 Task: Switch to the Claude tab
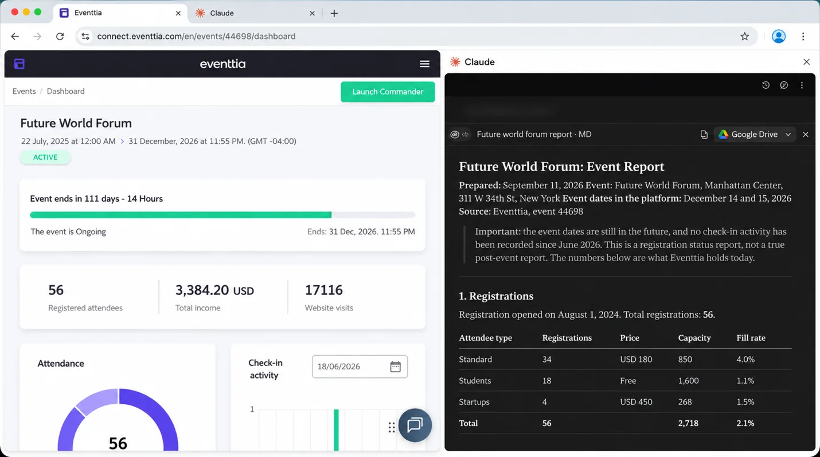tap(255, 13)
